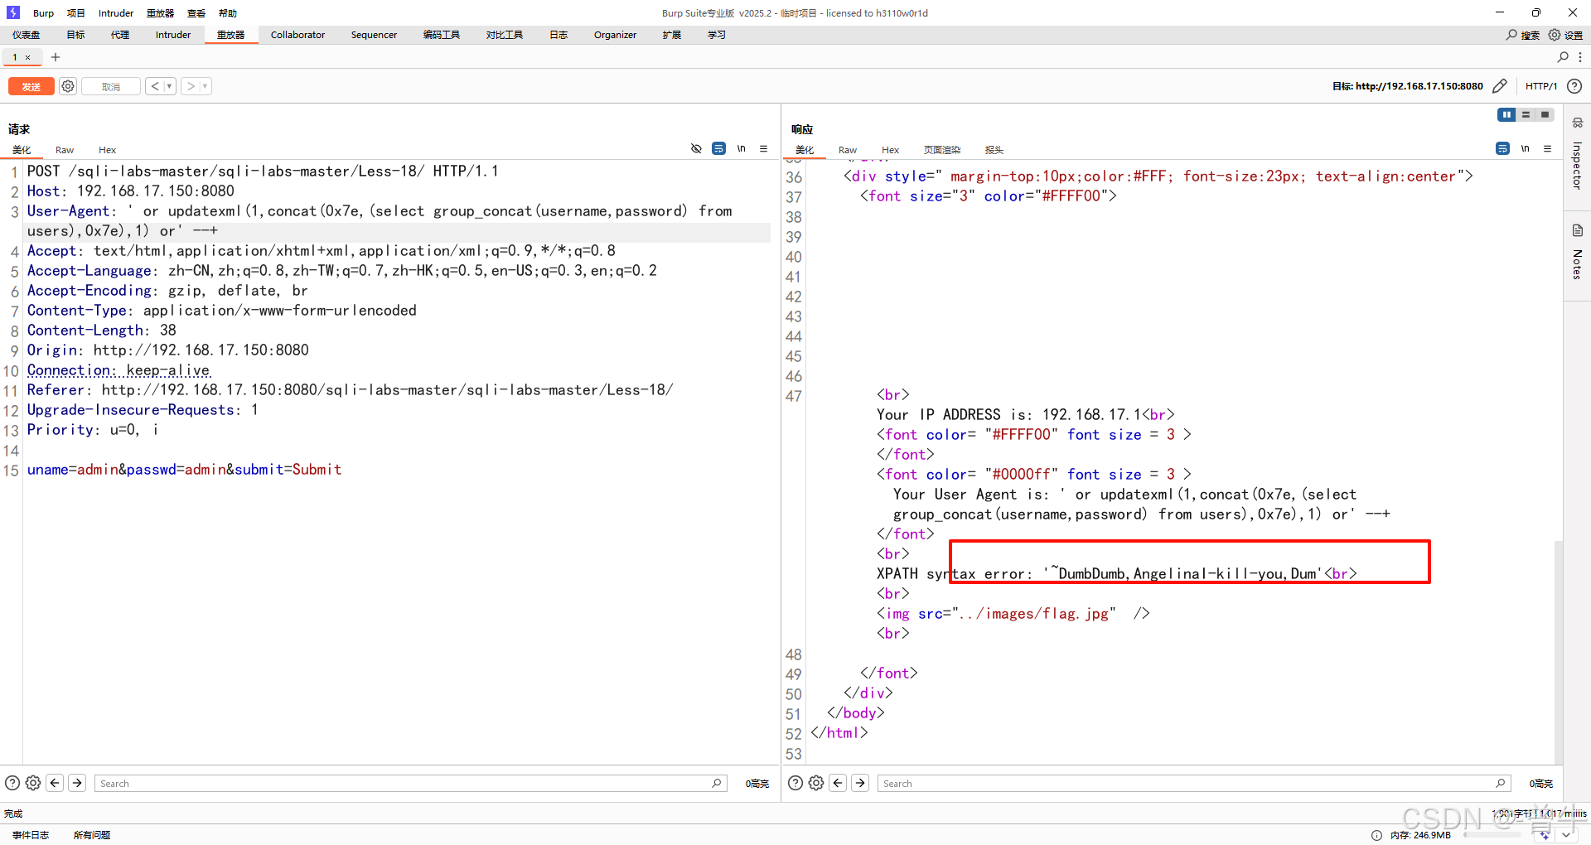Open the 代理 proxy main tab
The width and height of the screenshot is (1591, 845).
(120, 35)
